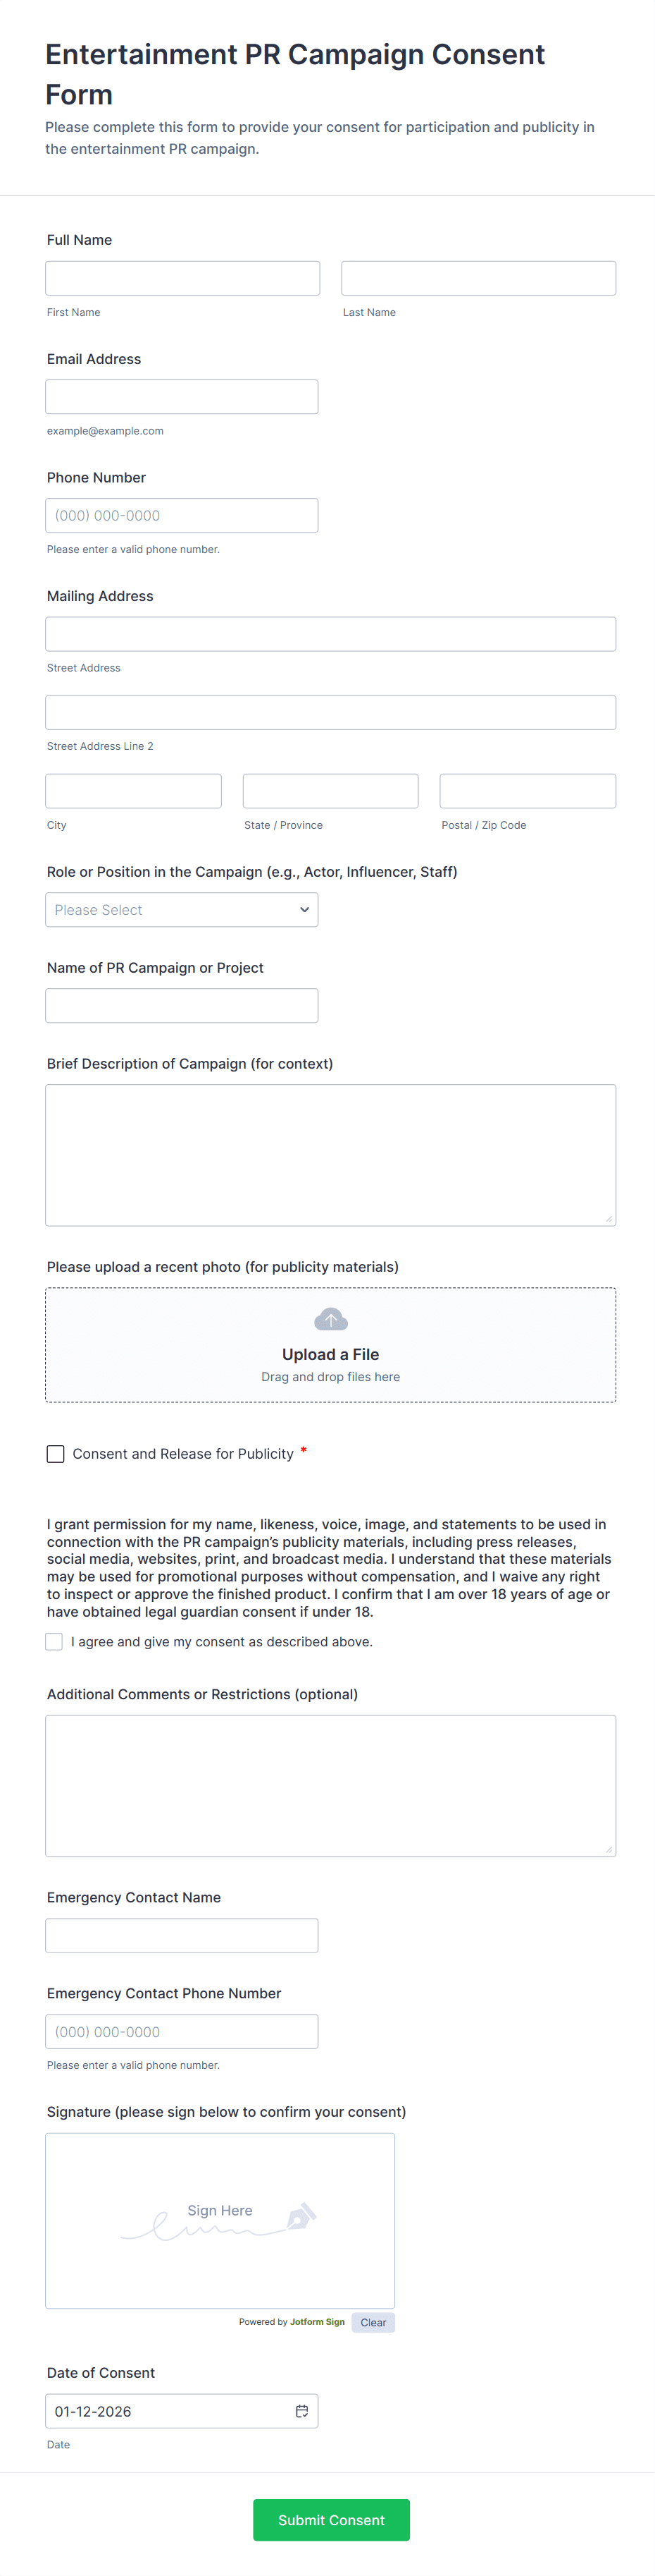655x2576 pixels.
Task: Click the cloud upload icon
Action: 330,1320
